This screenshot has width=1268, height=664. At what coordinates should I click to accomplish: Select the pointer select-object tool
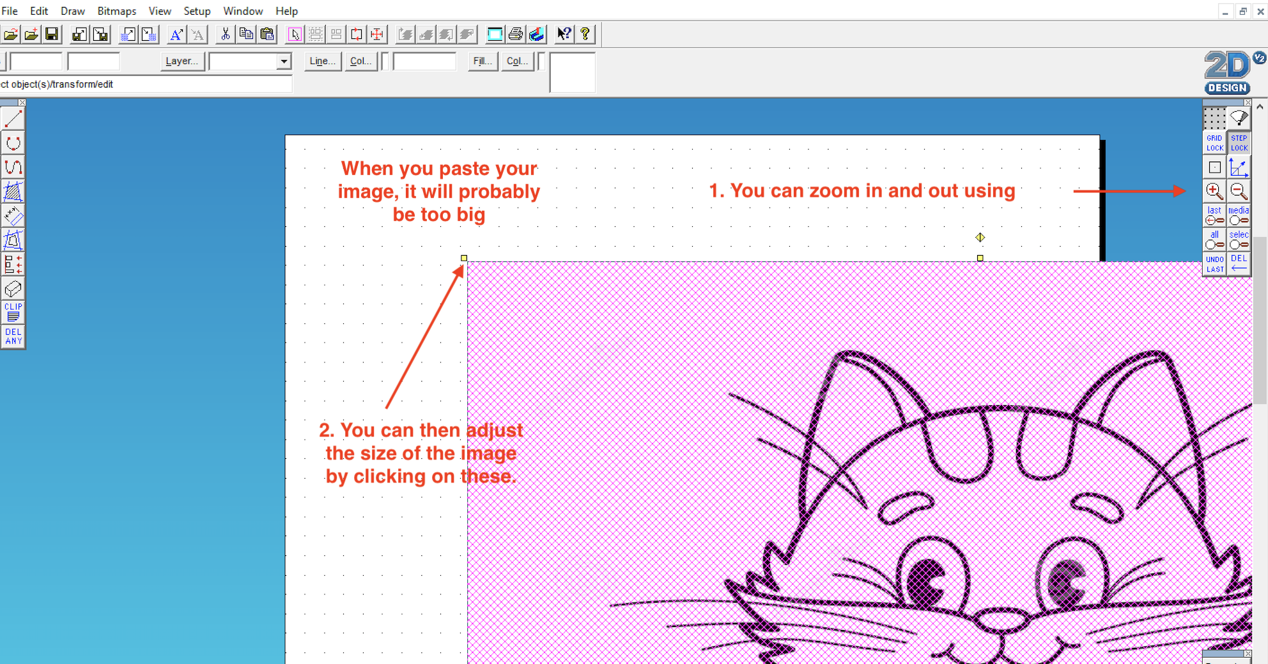[x=295, y=34]
